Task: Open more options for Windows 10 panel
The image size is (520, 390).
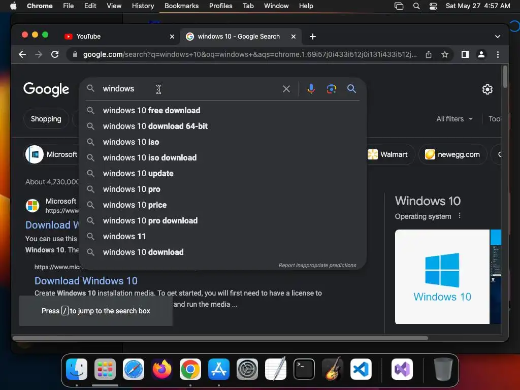Action: [x=459, y=216]
